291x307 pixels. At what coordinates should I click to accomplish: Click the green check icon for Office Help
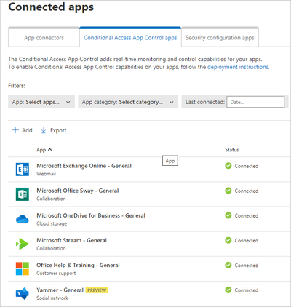pos(228,265)
